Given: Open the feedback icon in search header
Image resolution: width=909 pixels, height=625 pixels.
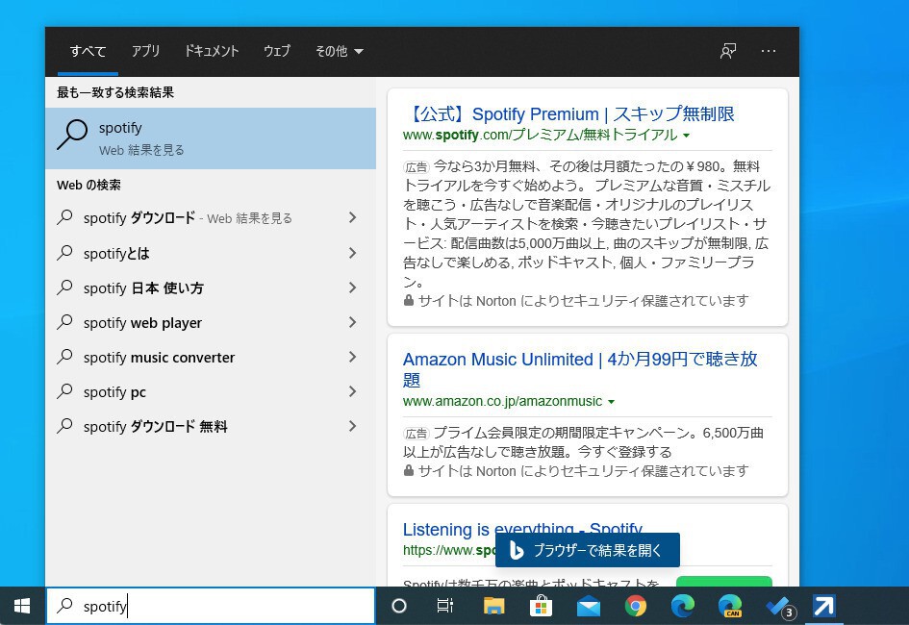Looking at the screenshot, I should 728,51.
